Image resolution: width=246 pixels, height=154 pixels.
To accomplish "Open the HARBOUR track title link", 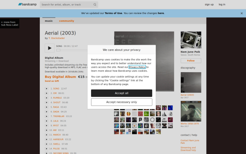I will 58,139.
